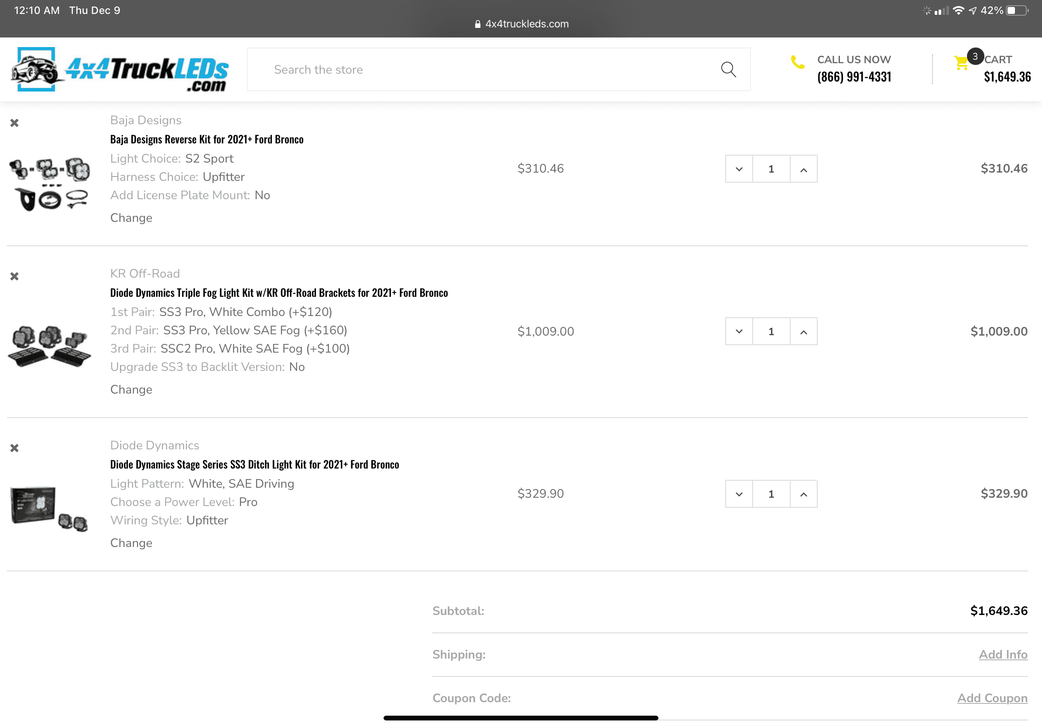Screen dimensions: 1042x727
Task: Open Baja Designs Reverse Kit product title
Action: 206,139
